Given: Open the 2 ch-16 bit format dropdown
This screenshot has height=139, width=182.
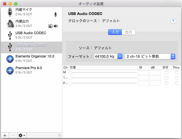Looking at the screenshot, I should tap(150, 56).
